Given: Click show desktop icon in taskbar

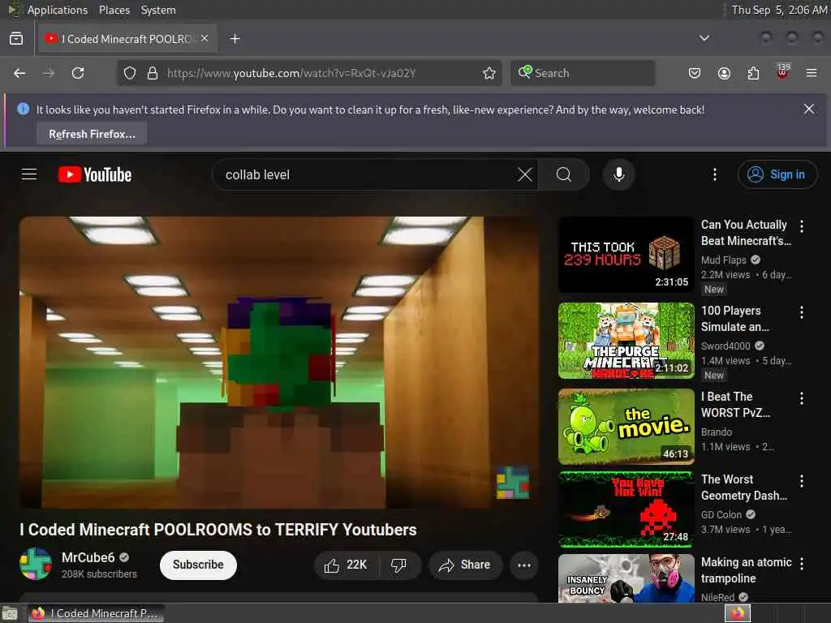Looking at the screenshot, I should click(10, 613).
